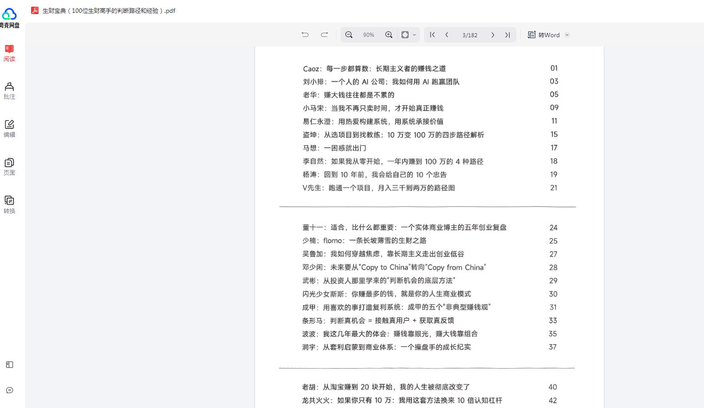The height and width of the screenshot is (408, 704).
Task: Expand the 转Word dropdown arrow
Action: (567, 35)
